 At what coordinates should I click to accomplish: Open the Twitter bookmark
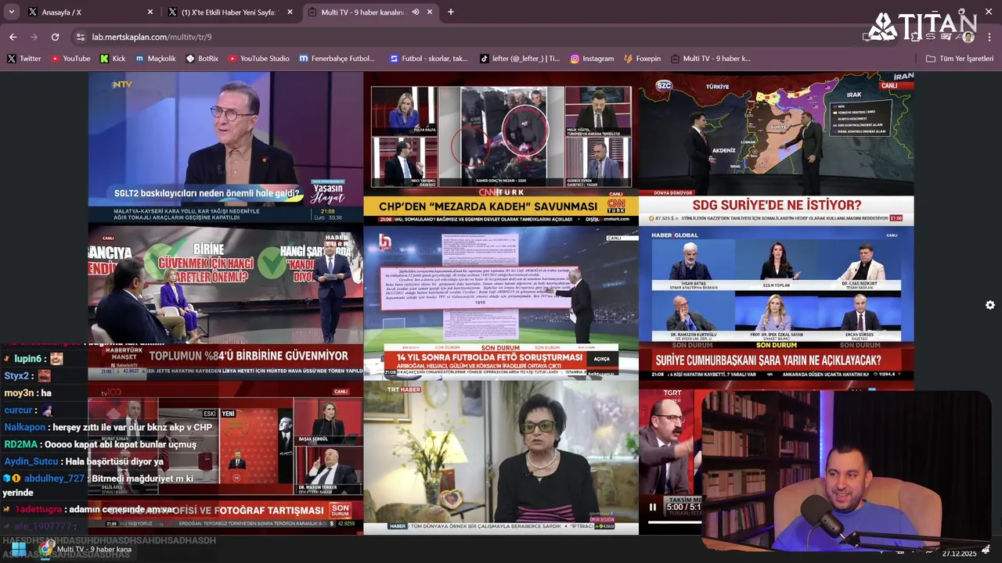click(23, 59)
